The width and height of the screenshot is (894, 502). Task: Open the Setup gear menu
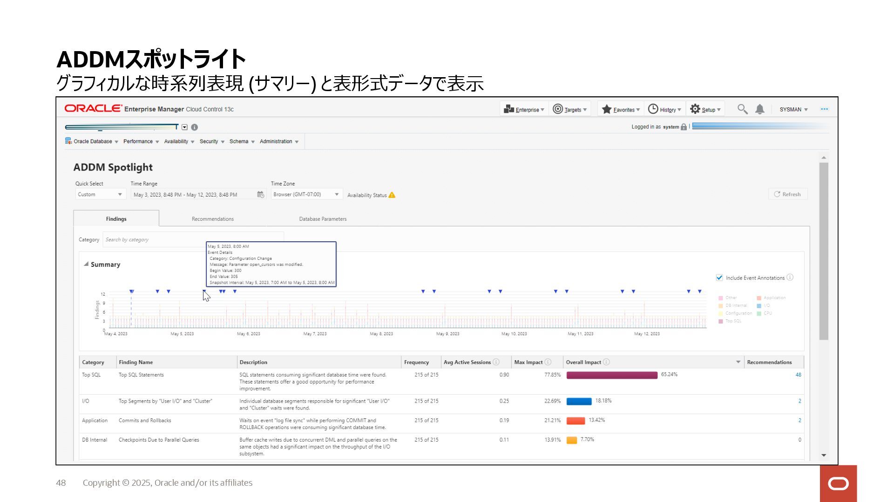(705, 109)
